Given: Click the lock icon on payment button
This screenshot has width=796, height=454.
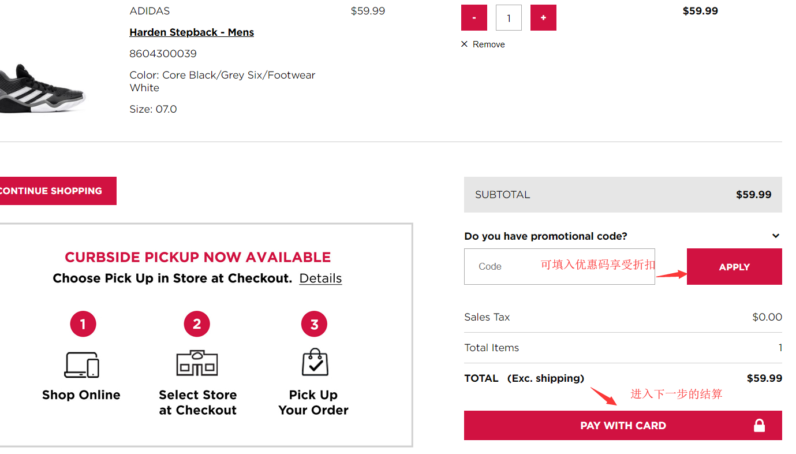Looking at the screenshot, I should click(x=759, y=426).
